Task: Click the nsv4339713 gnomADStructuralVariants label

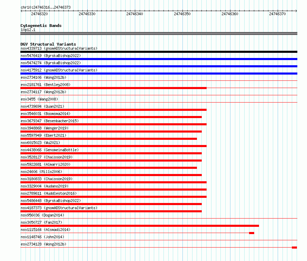Action: pos(59,48)
